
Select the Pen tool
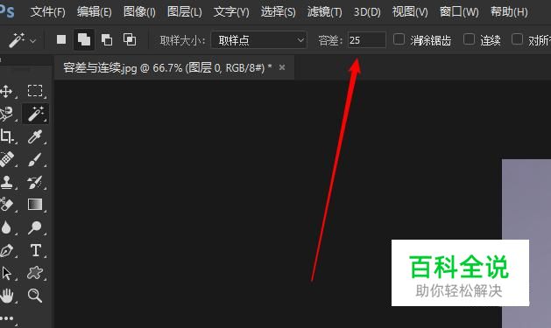[x=6, y=250]
